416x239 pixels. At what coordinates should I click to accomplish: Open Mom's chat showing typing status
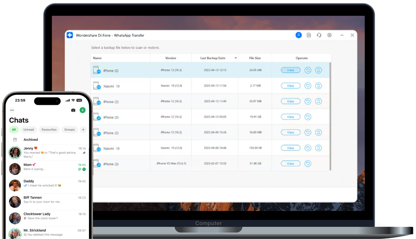(48, 169)
